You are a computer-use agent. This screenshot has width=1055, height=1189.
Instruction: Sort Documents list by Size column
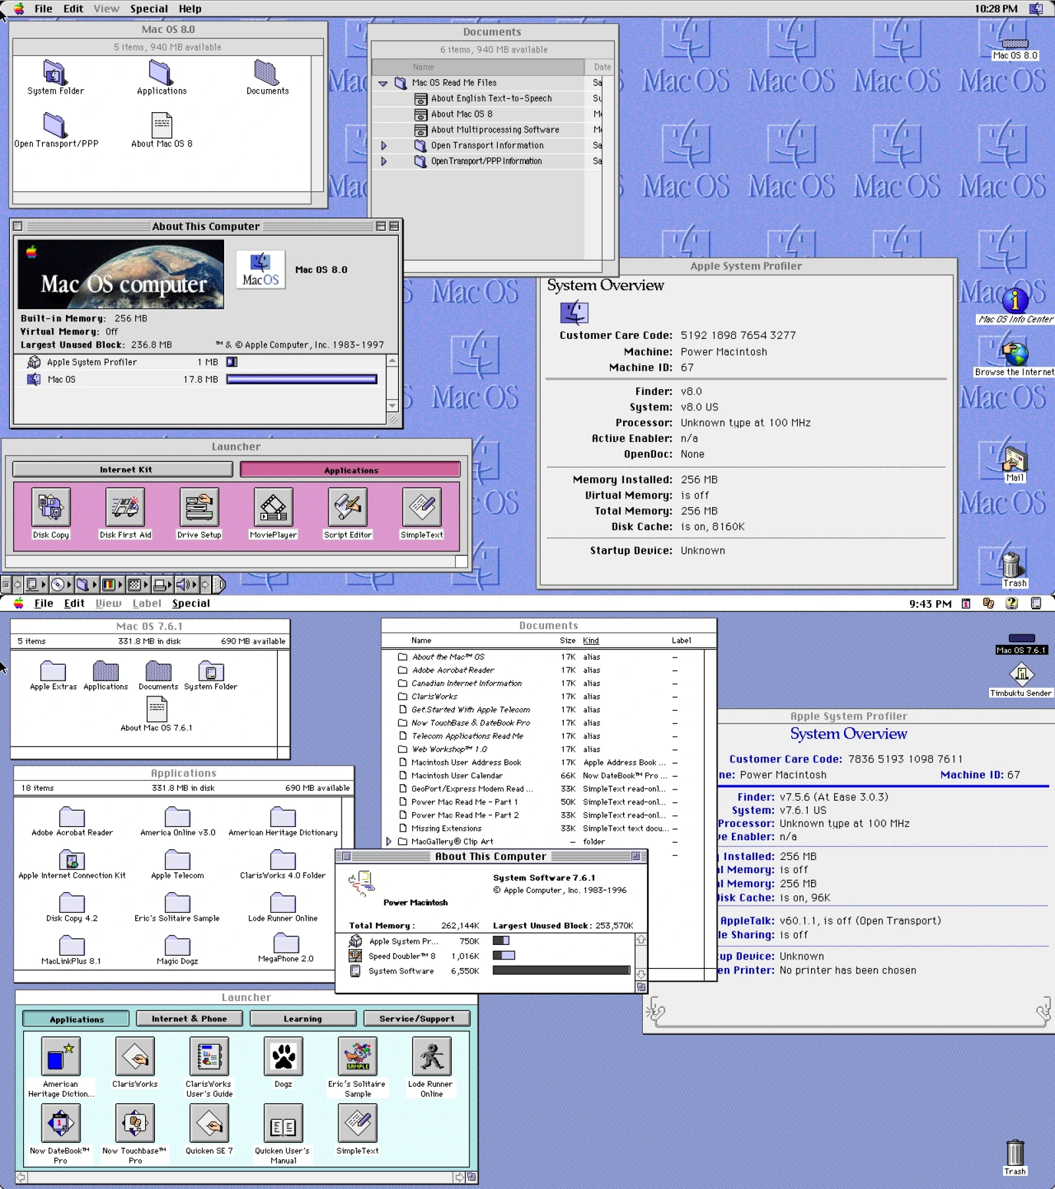coord(567,640)
